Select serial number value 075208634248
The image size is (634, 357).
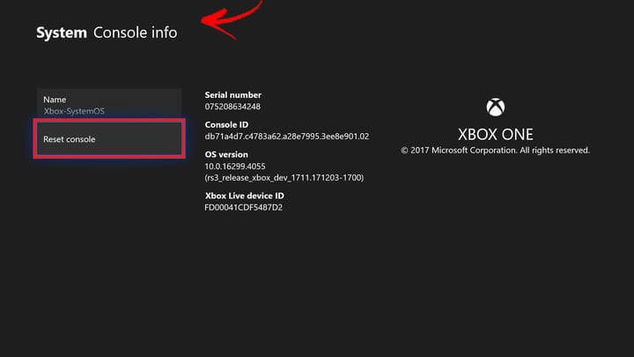(x=232, y=107)
